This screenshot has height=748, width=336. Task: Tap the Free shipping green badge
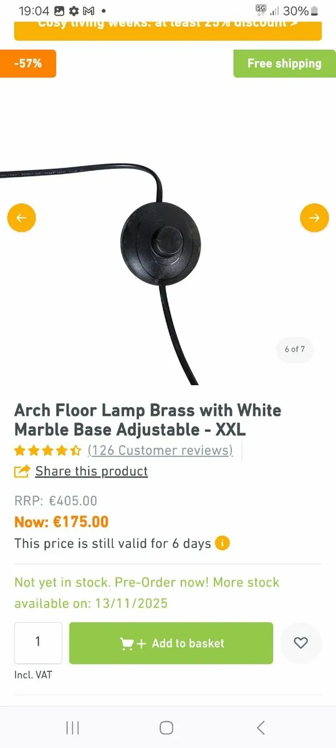[x=284, y=64]
